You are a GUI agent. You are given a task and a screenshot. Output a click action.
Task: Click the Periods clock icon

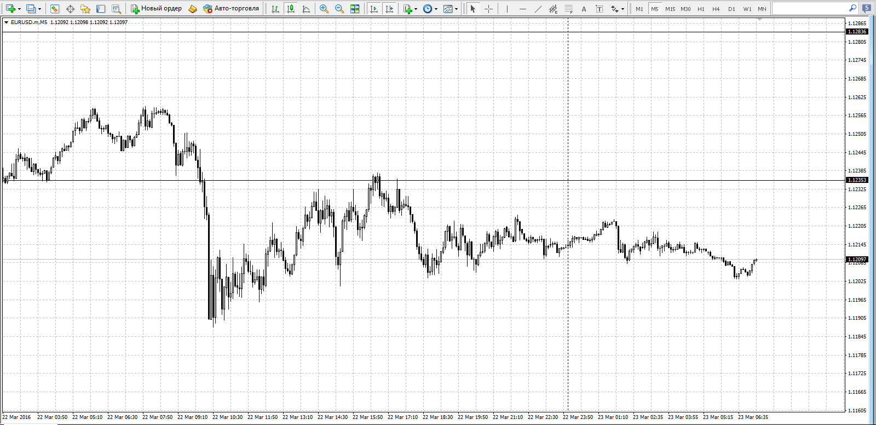click(x=428, y=9)
